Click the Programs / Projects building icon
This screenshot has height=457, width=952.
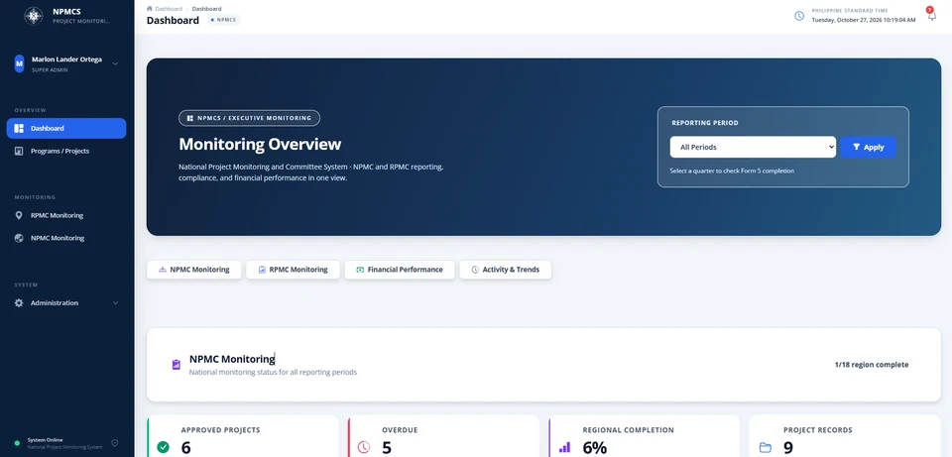[x=19, y=151]
